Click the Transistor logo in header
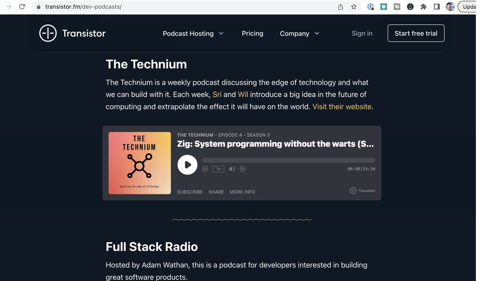Screen dimensions: 484x281 click(x=73, y=33)
